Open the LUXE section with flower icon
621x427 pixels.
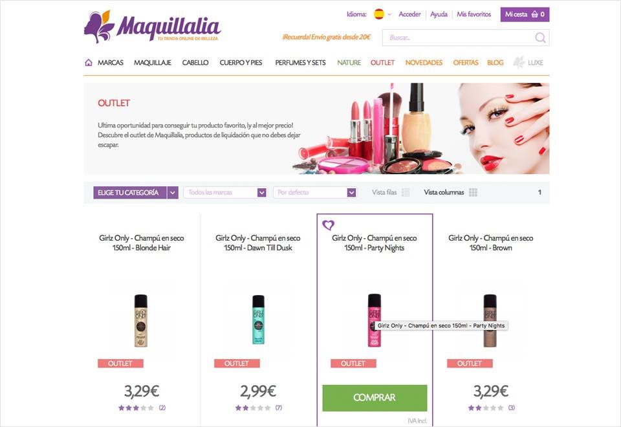tap(528, 63)
